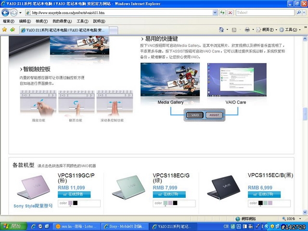Viewport: 308px width, 231px height.
Task: Click the Media Gallery screenshot thumbnail
Action: [x=170, y=79]
